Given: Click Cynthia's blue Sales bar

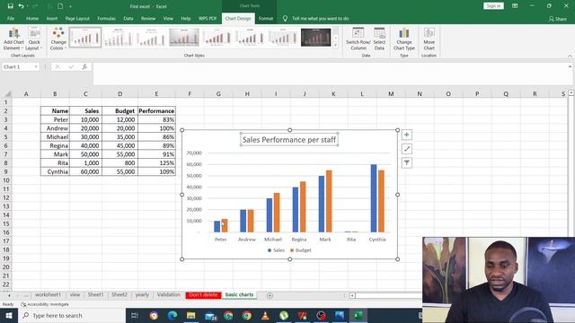Looking at the screenshot, I should 374,198.
